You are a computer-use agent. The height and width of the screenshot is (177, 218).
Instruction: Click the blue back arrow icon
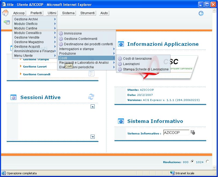coord(201,13)
